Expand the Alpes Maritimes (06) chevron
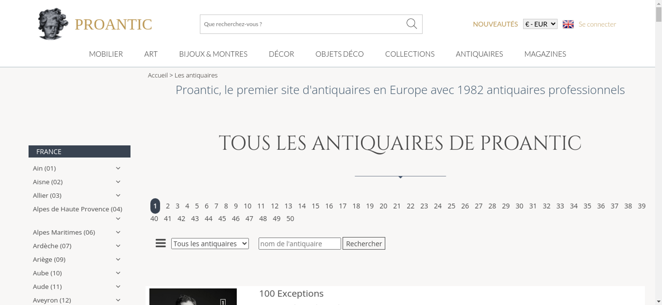 118,232
